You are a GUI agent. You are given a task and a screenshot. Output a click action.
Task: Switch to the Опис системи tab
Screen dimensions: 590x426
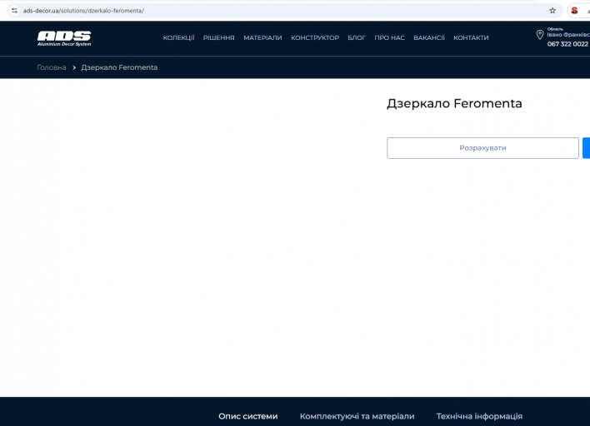(248, 416)
